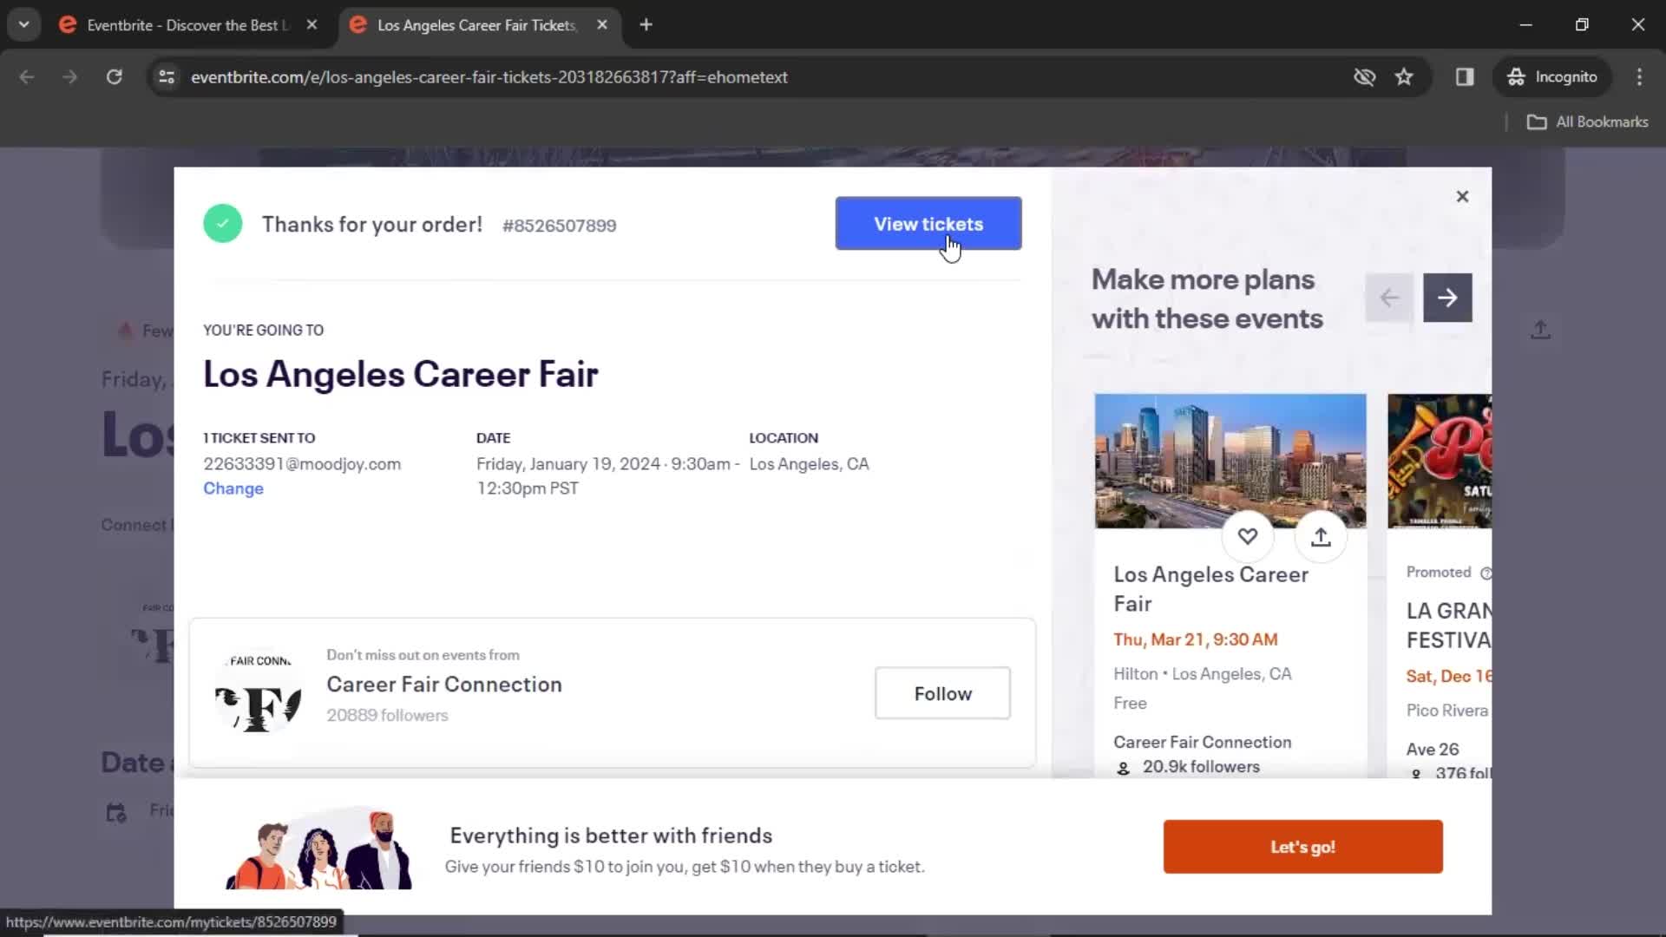The height and width of the screenshot is (937, 1666).
Task: Restore down the browser window
Action: 1582,25
